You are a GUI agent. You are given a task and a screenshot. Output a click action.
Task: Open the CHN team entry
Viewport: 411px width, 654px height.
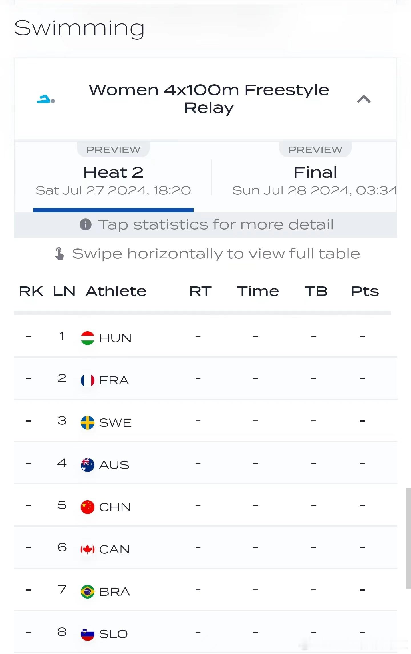click(x=205, y=505)
